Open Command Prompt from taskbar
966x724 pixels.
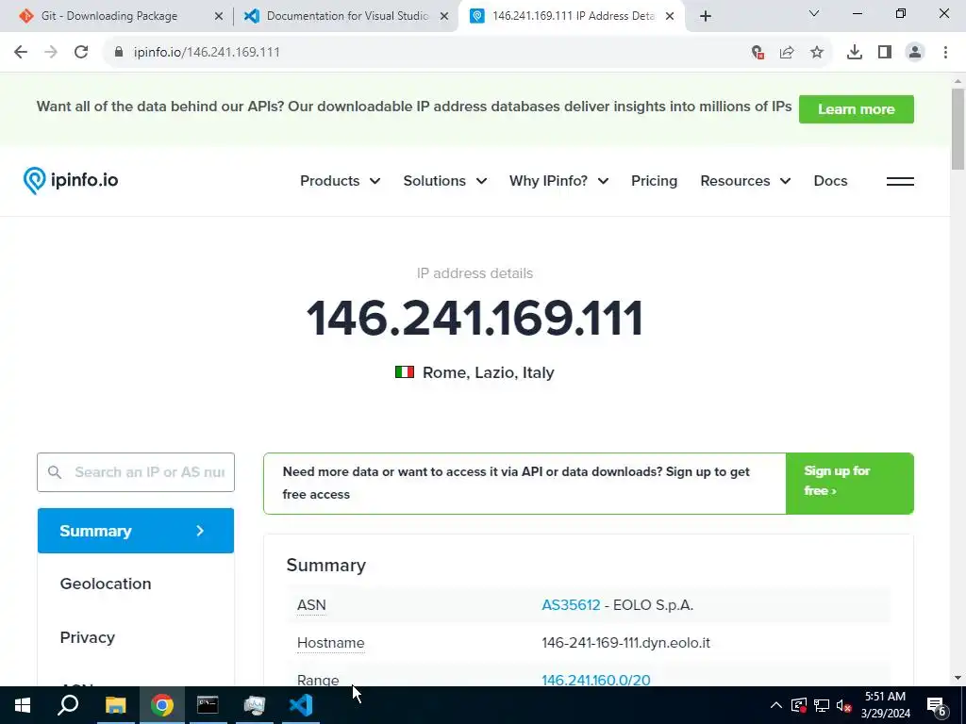(208, 705)
